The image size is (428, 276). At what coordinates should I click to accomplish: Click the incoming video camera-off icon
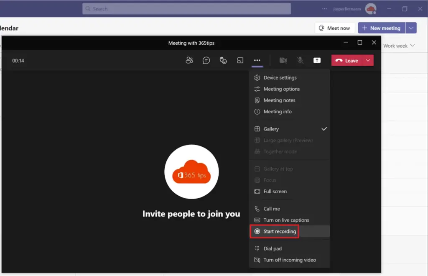pos(257,260)
